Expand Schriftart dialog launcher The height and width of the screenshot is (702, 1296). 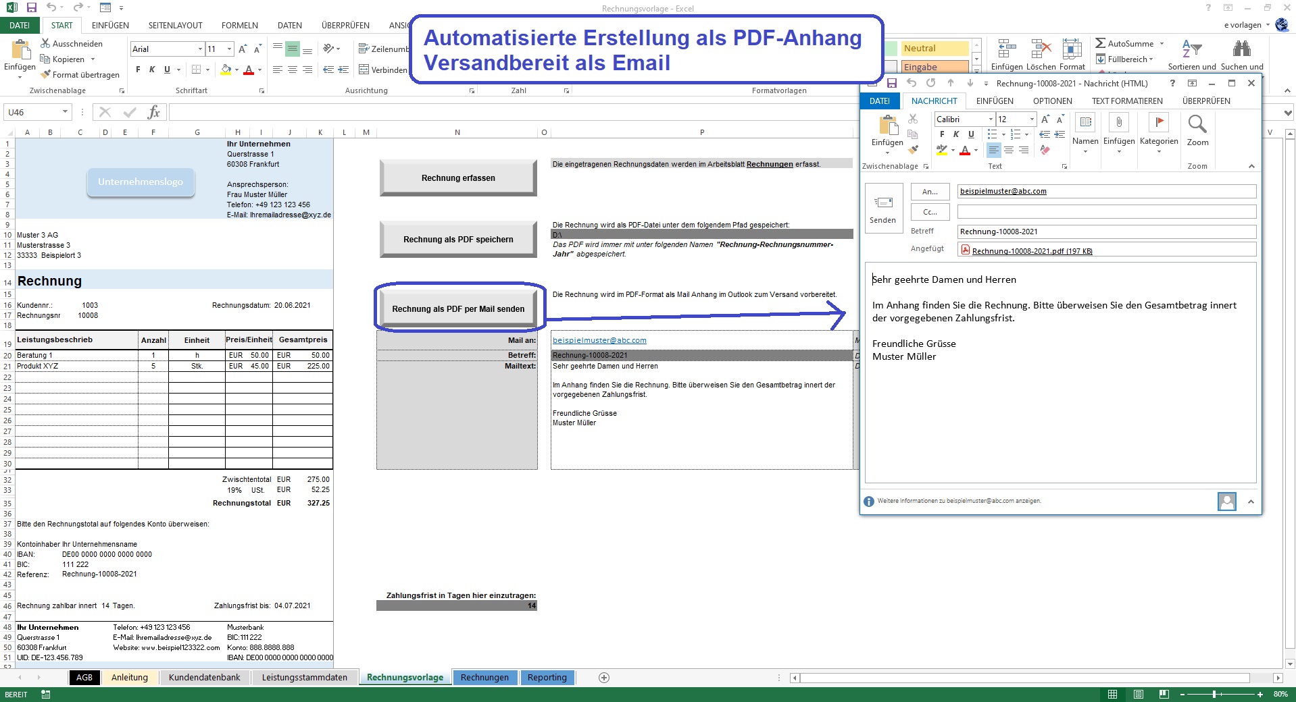pos(261,90)
